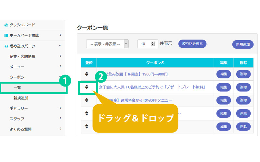This screenshot has width=260, height=162.
Task: Click 編集 for the first coupon
Action: click(x=224, y=74)
